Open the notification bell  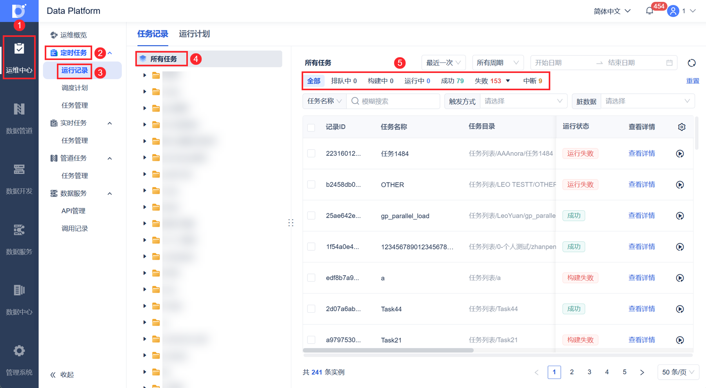point(650,11)
